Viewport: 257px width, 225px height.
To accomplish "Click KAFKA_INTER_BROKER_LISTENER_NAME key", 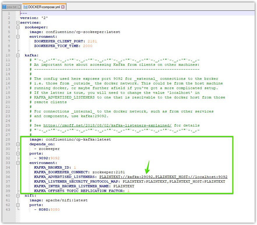I will tap(73, 186).
